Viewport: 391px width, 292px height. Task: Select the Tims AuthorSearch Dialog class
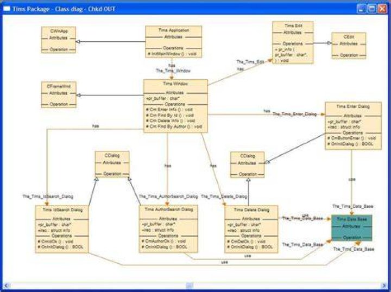point(168,229)
